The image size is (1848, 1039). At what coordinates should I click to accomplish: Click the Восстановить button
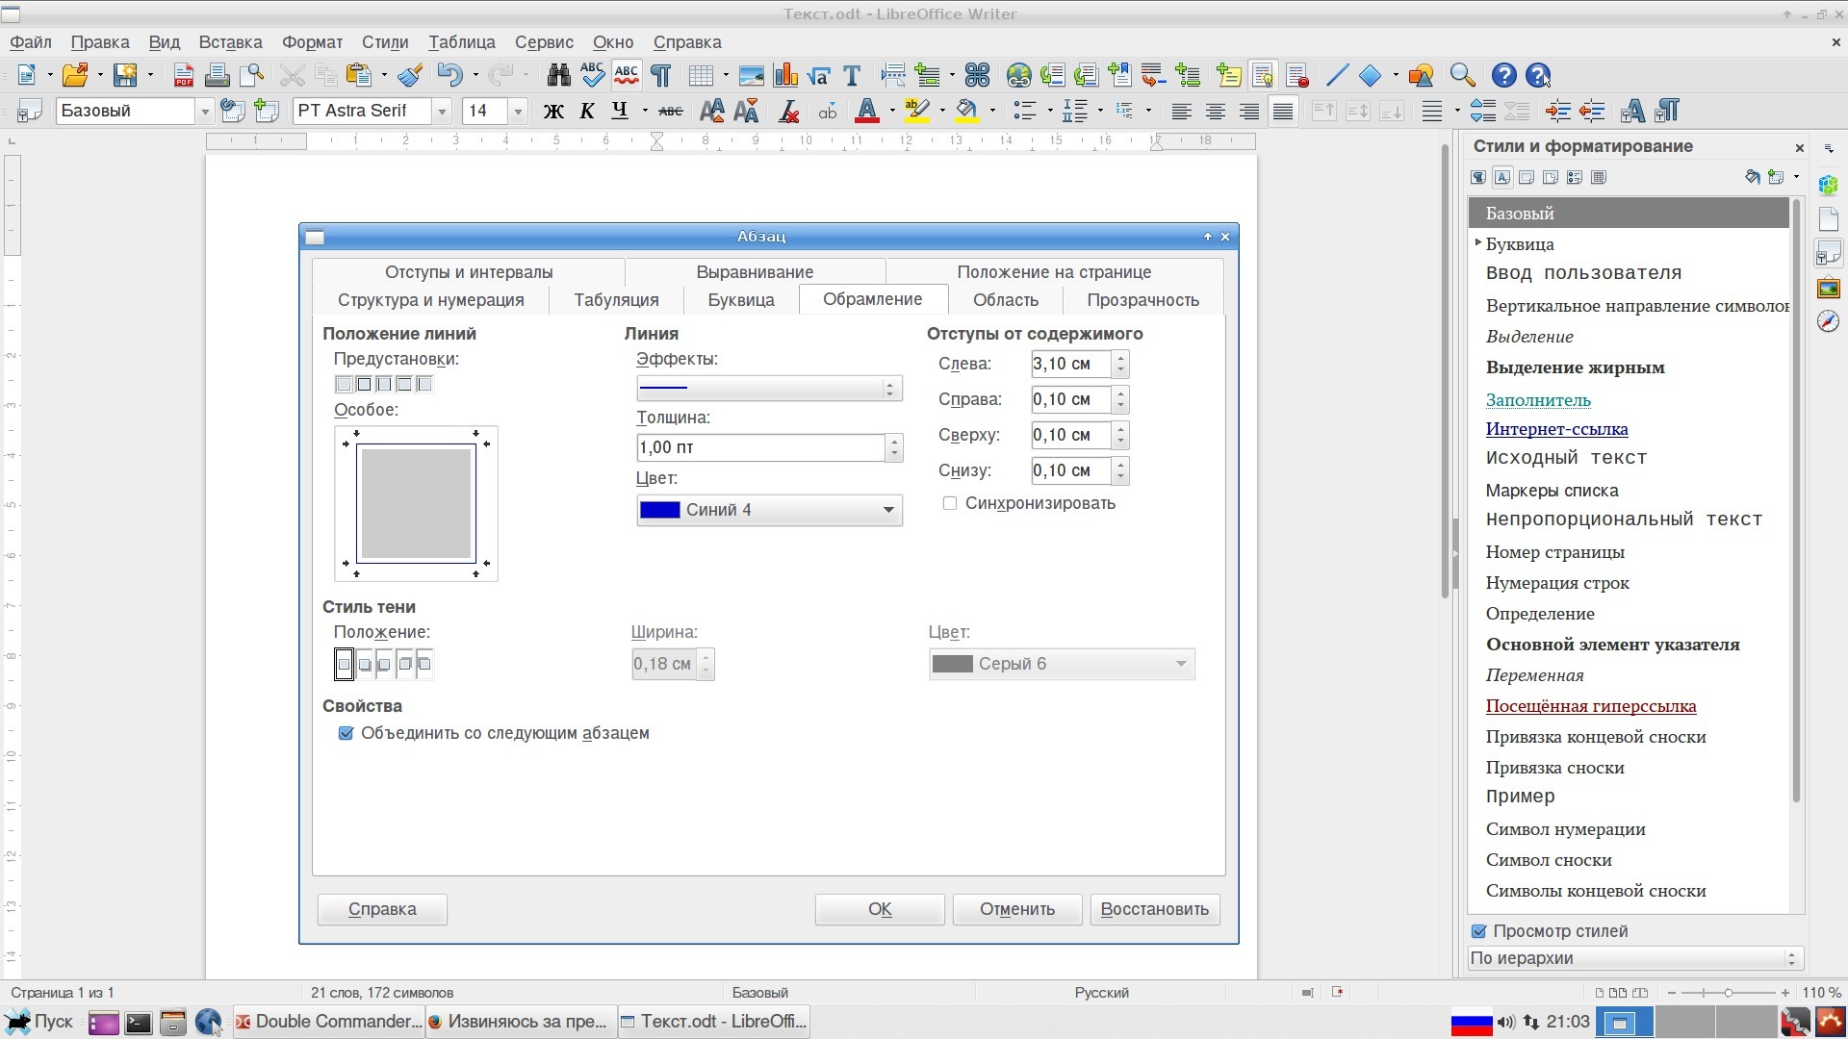pos(1155,909)
